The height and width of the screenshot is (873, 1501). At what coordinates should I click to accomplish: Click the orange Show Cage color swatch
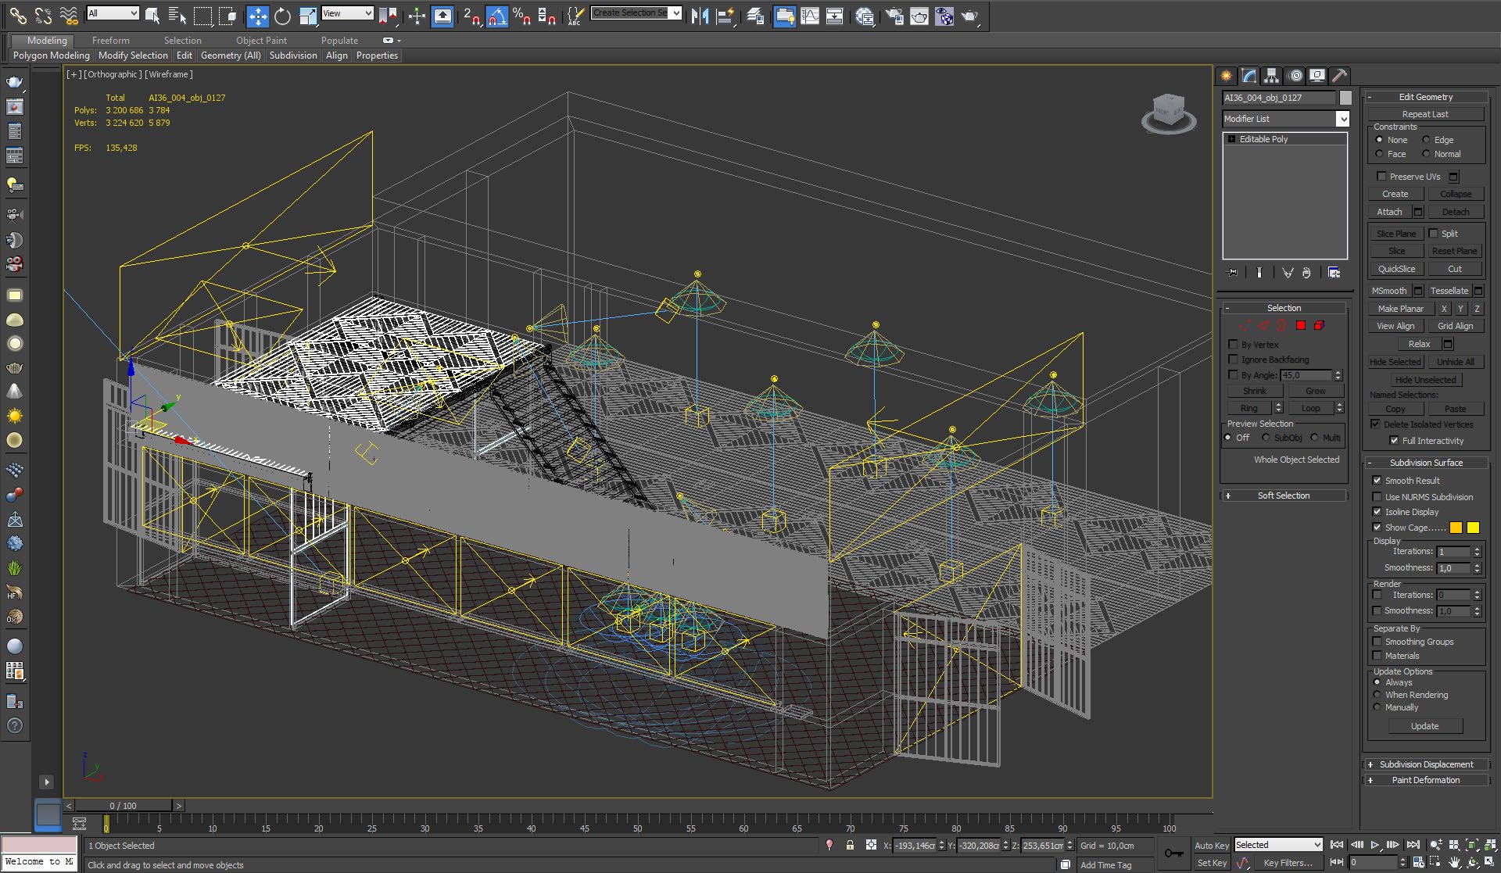point(1456,528)
